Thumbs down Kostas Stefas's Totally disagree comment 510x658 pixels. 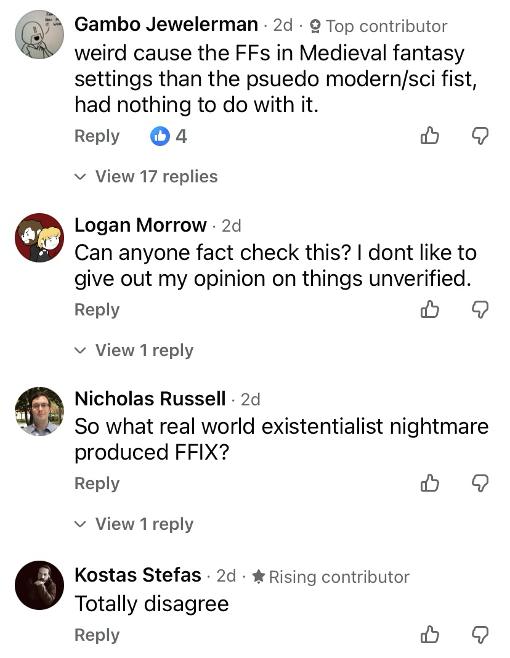tap(480, 635)
